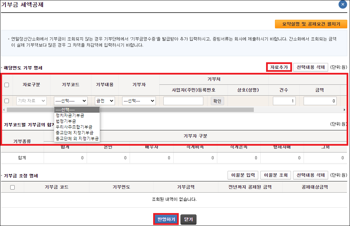The height and width of the screenshot is (226, 350).
Task: Click 선택내용 삭제 in the 기부금 조정 명세 section
Action: coord(310,175)
